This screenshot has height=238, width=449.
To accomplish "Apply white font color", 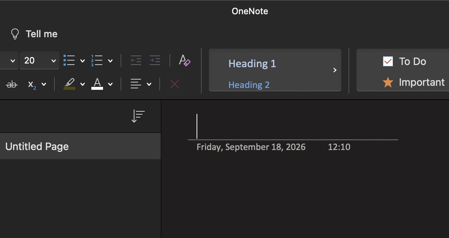I will click(x=97, y=84).
